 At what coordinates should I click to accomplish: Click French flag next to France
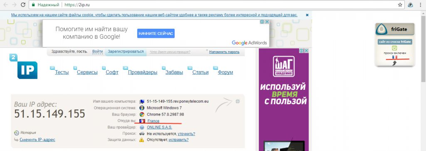(x=142, y=121)
